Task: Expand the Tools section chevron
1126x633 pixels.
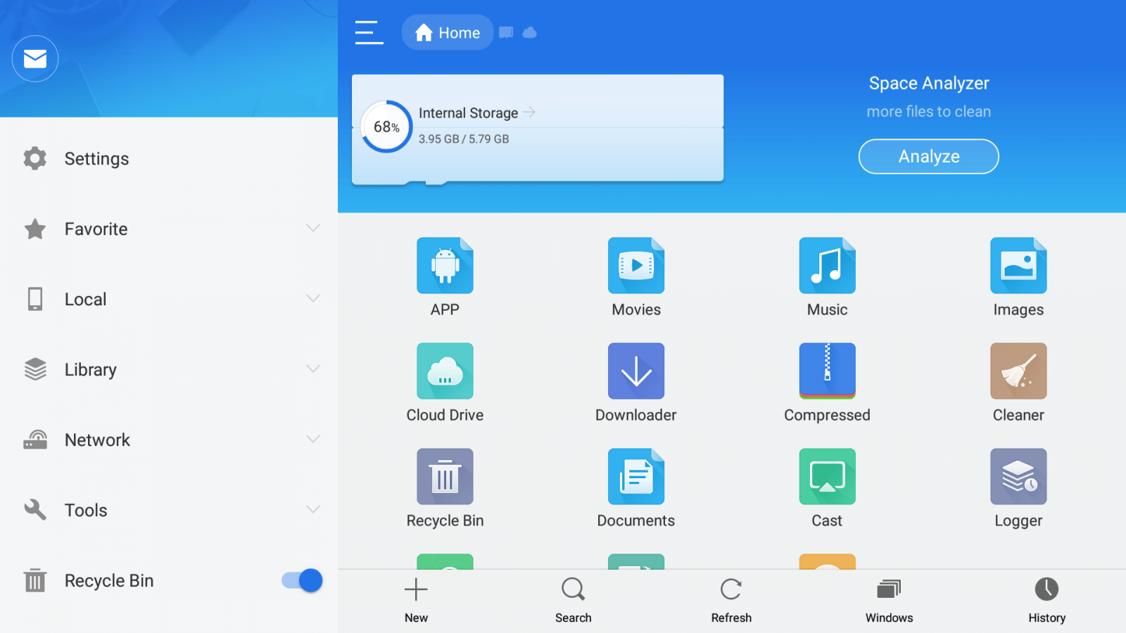Action: [313, 509]
